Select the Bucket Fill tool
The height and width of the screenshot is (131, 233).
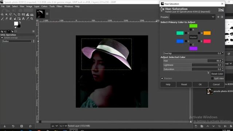point(32,15)
